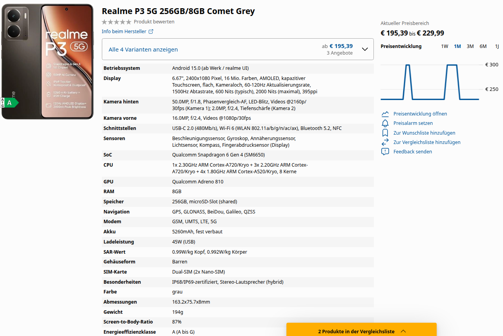Select the 3M price history range

tap(470, 46)
